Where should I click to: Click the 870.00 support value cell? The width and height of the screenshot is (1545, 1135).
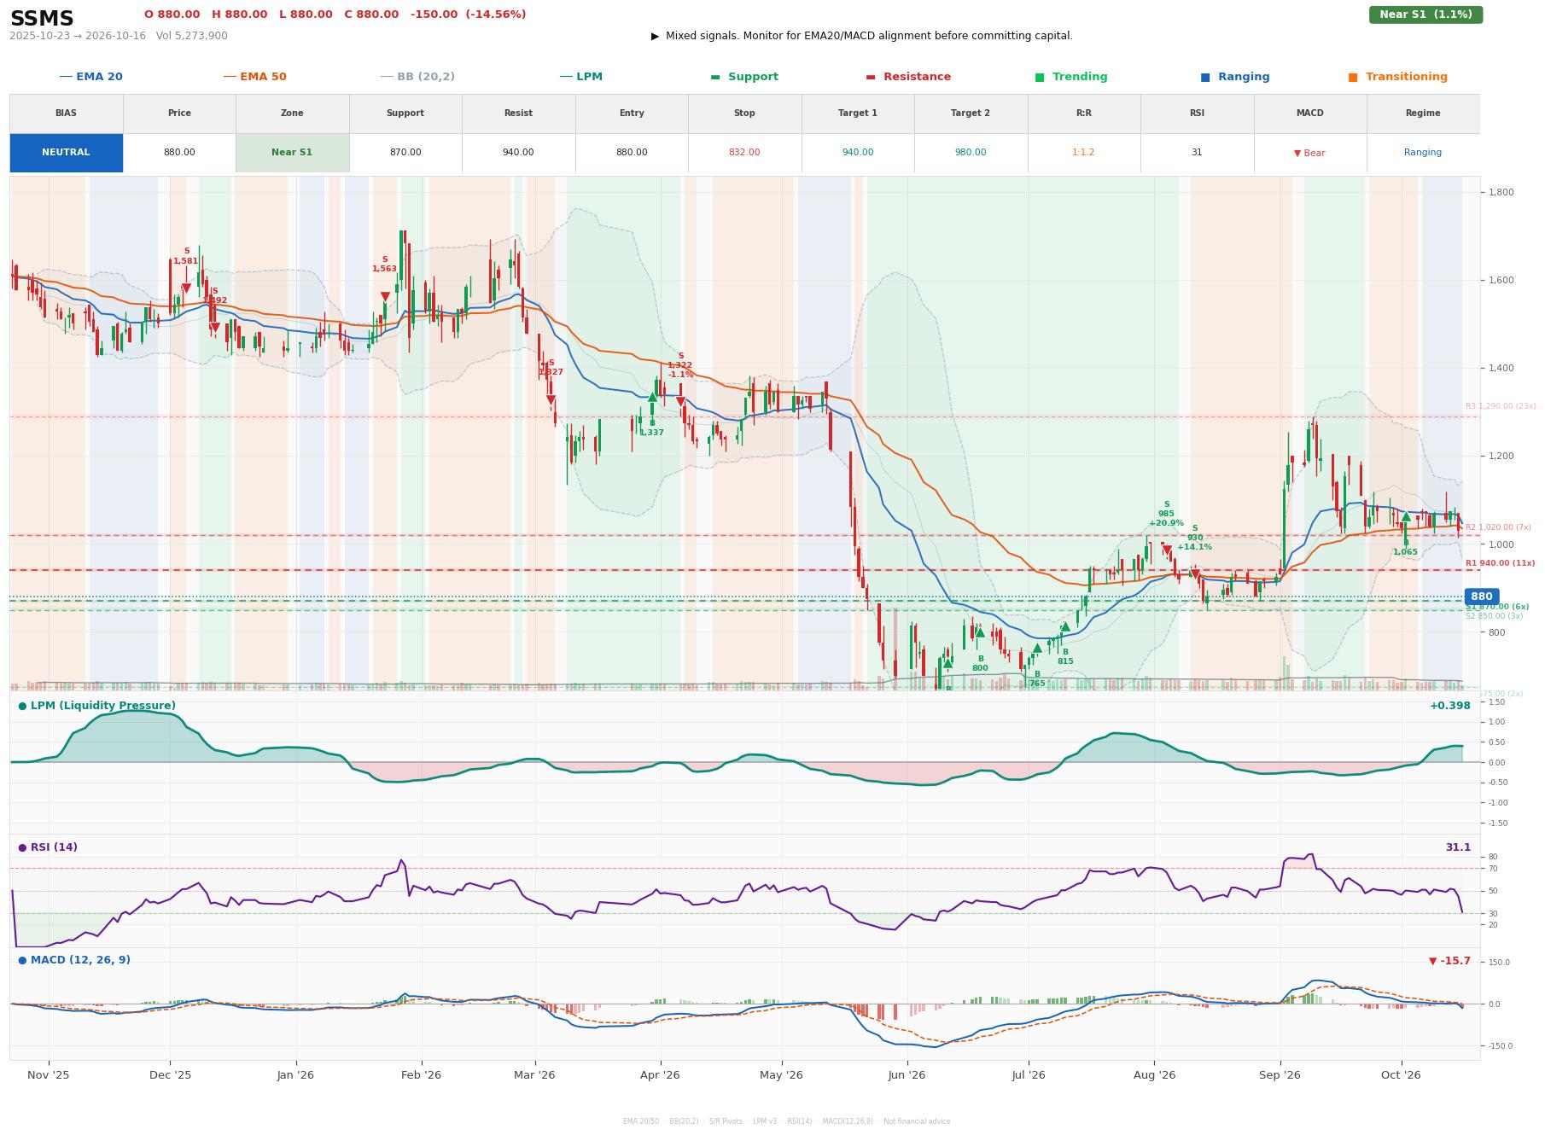point(405,153)
